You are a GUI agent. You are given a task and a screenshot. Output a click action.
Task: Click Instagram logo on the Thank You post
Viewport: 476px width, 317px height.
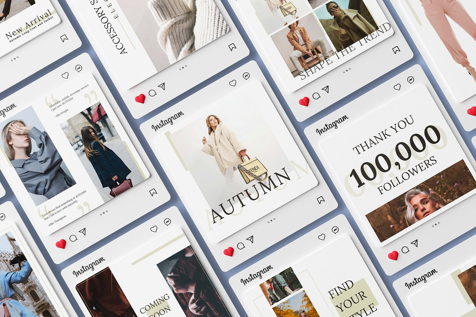[x=332, y=125]
